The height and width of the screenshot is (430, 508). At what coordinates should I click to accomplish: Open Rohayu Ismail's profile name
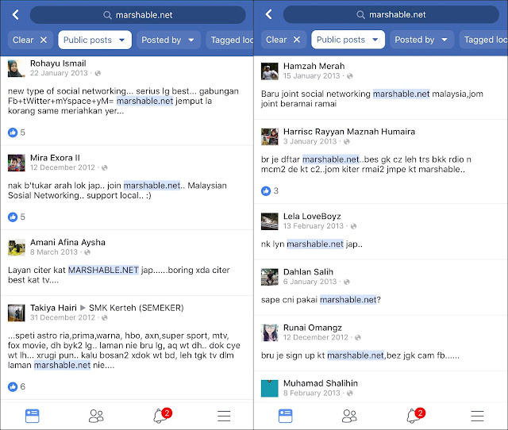coord(58,63)
